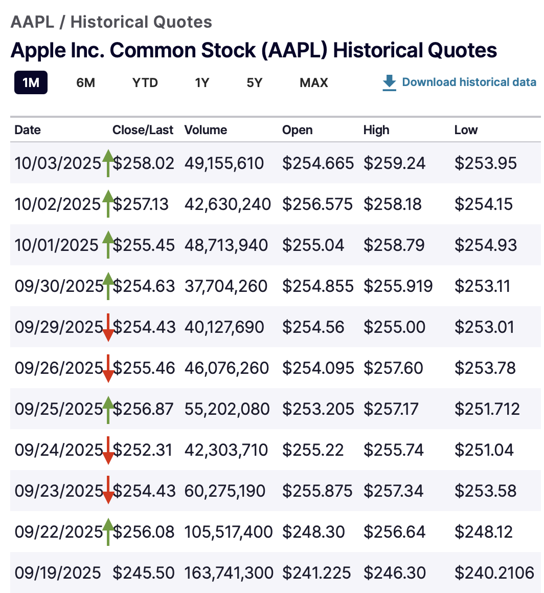Select the 1M time range tab
The image size is (544, 593).
31,83
